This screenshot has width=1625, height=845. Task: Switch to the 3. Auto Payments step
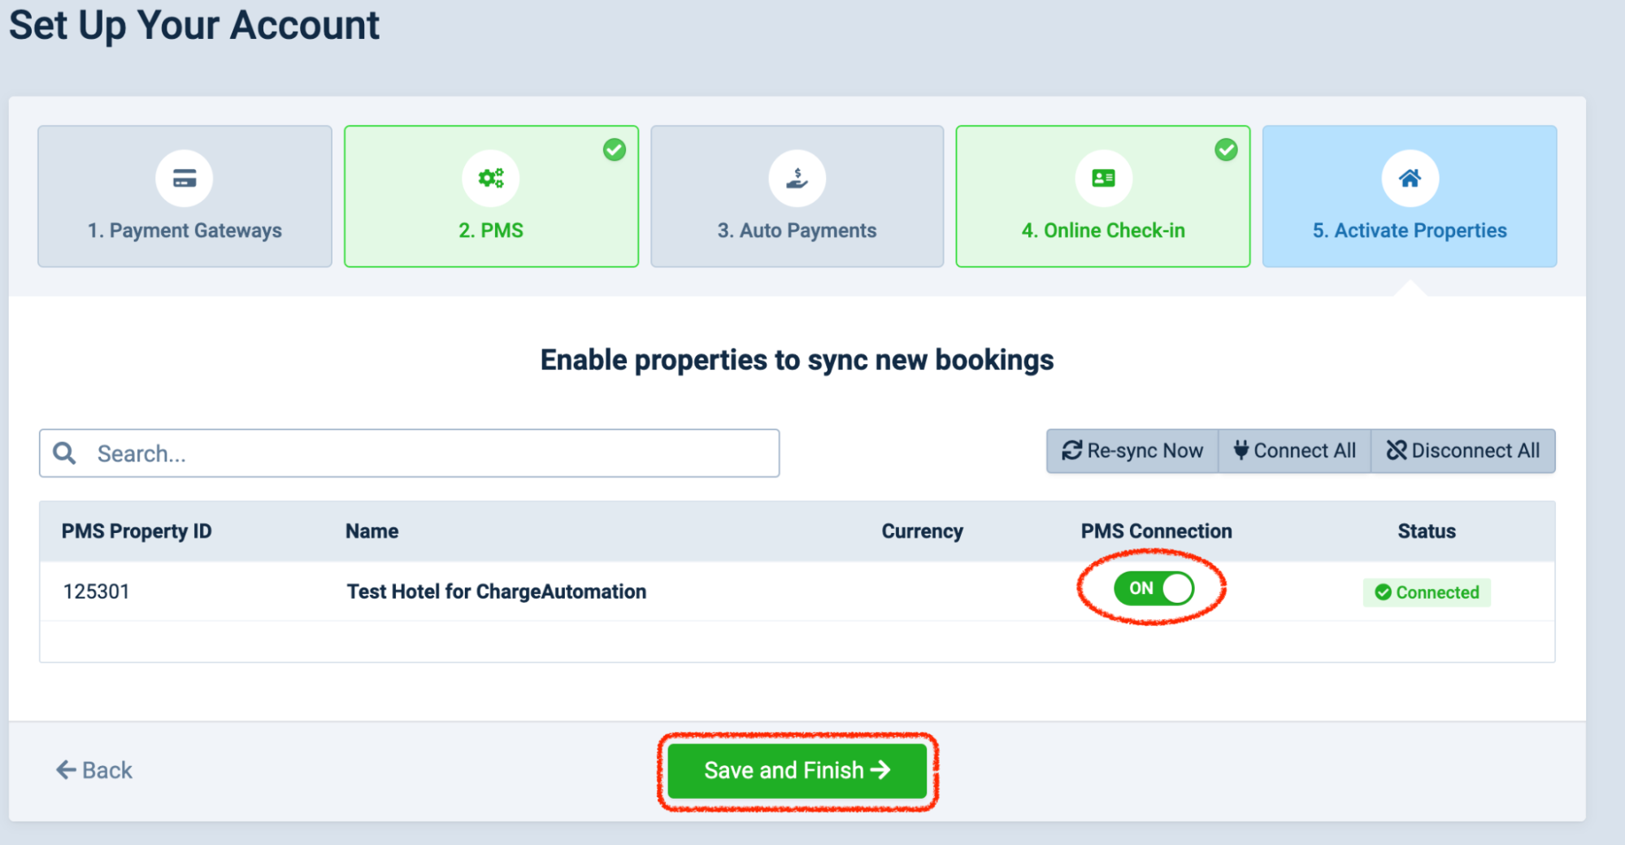point(797,230)
